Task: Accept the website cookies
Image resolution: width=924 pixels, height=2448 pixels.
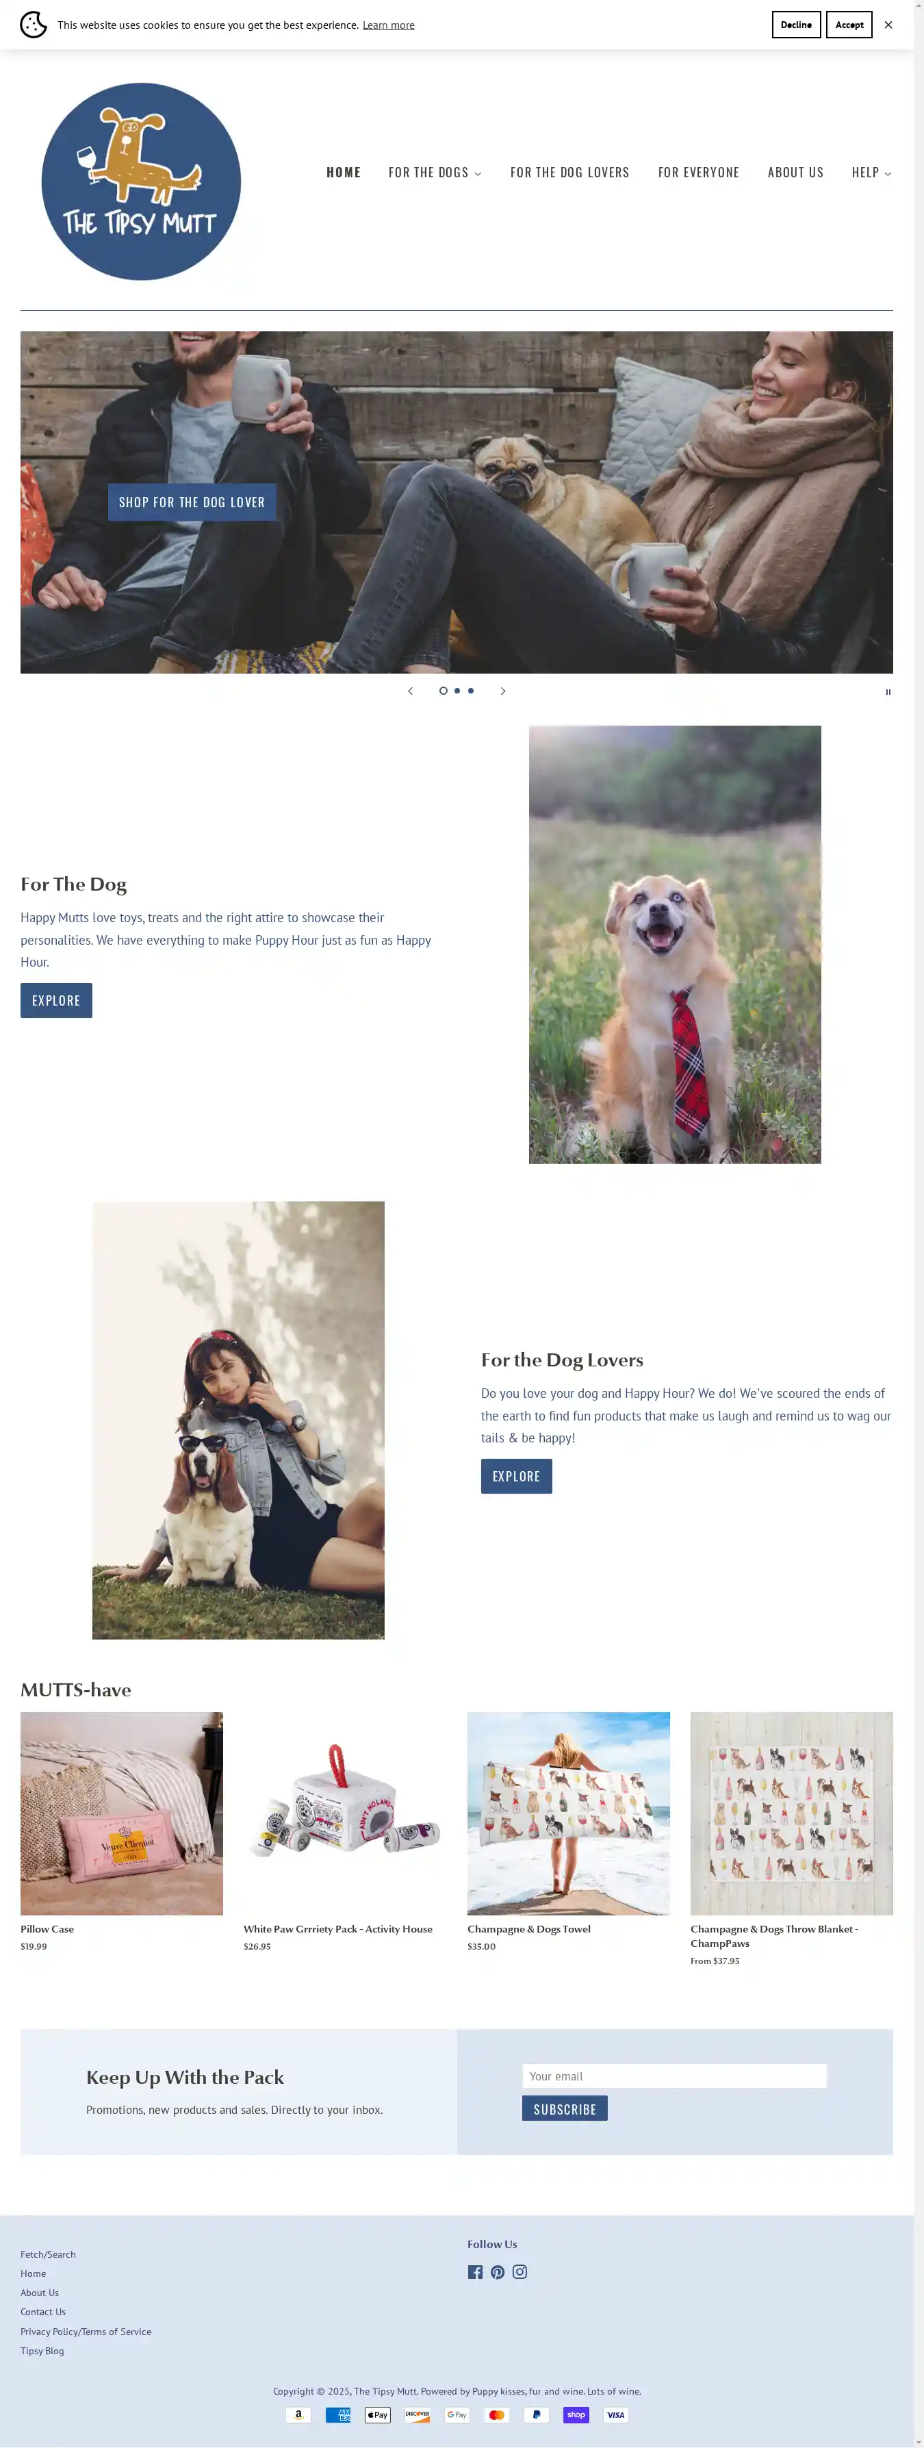Action: 849,25
